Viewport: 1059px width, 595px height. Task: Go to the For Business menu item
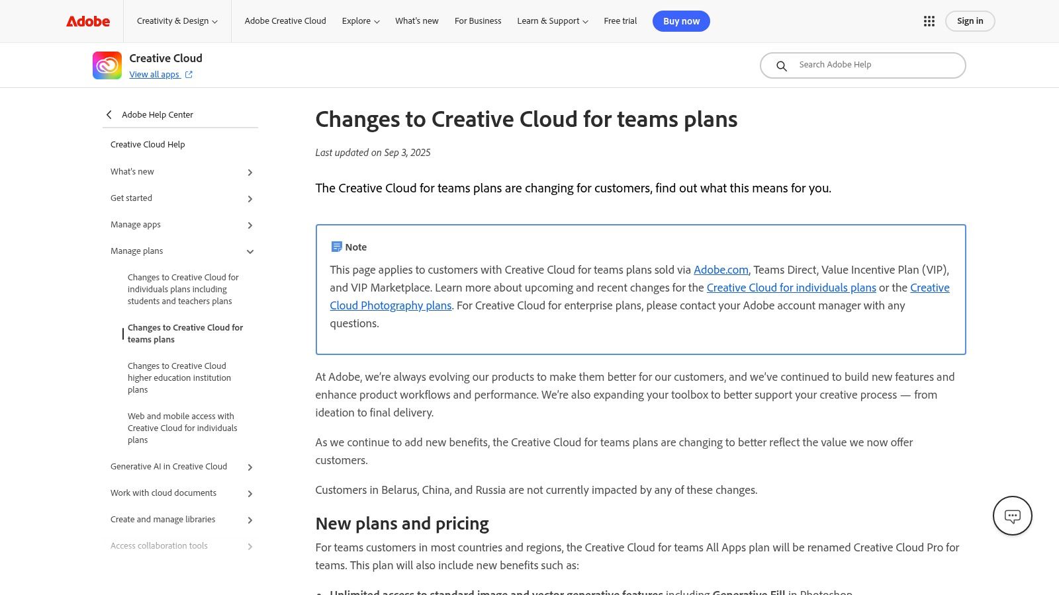478,21
